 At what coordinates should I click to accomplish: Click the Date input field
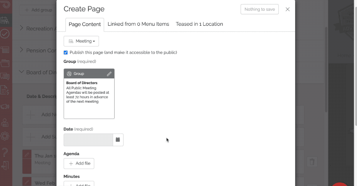point(88,139)
